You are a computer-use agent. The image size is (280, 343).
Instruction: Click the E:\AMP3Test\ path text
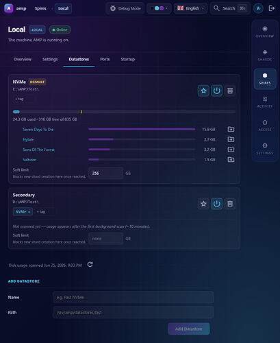point(26,89)
